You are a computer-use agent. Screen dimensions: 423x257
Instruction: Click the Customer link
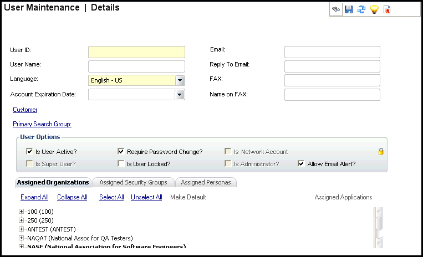click(x=25, y=110)
